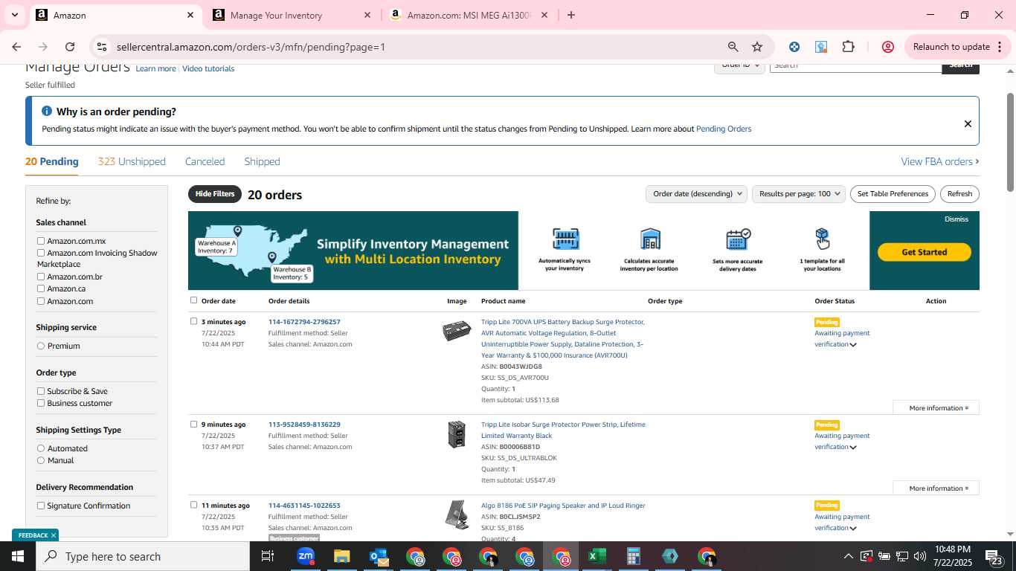Select order 113-9528459-8136229 checkbox

[x=193, y=425]
